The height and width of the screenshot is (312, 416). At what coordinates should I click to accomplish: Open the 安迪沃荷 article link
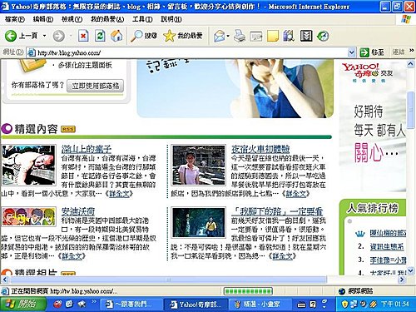[x=78, y=211]
